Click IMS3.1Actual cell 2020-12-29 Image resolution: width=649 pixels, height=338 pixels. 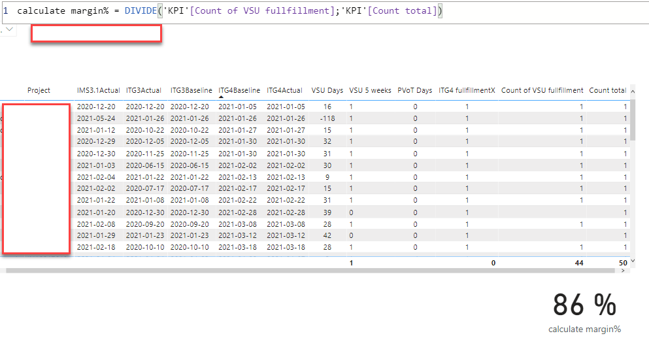coord(96,141)
